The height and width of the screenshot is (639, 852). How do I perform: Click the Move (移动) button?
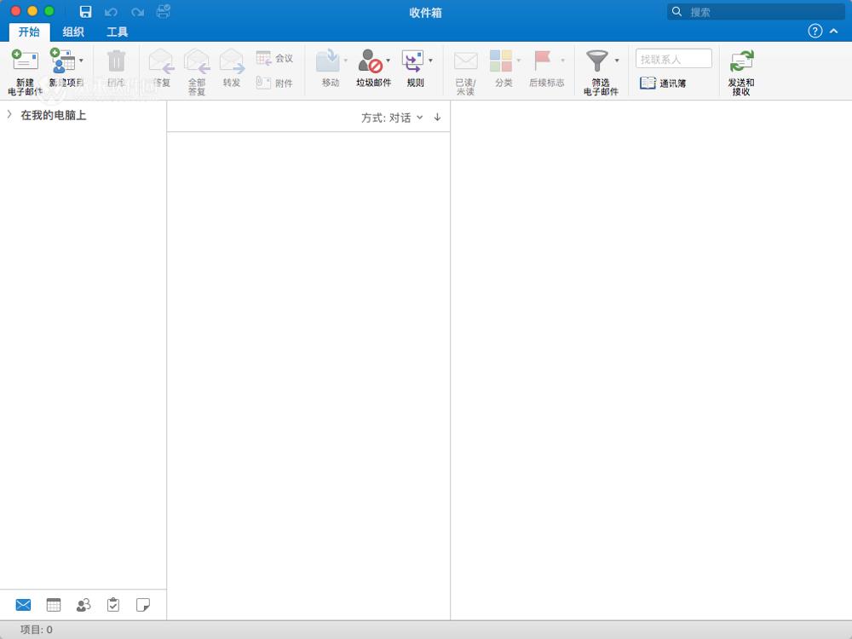[327, 68]
